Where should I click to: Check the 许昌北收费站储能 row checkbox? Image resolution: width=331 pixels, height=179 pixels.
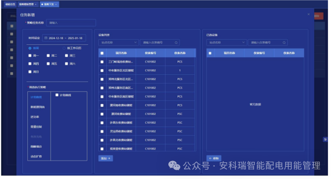pos(102,140)
